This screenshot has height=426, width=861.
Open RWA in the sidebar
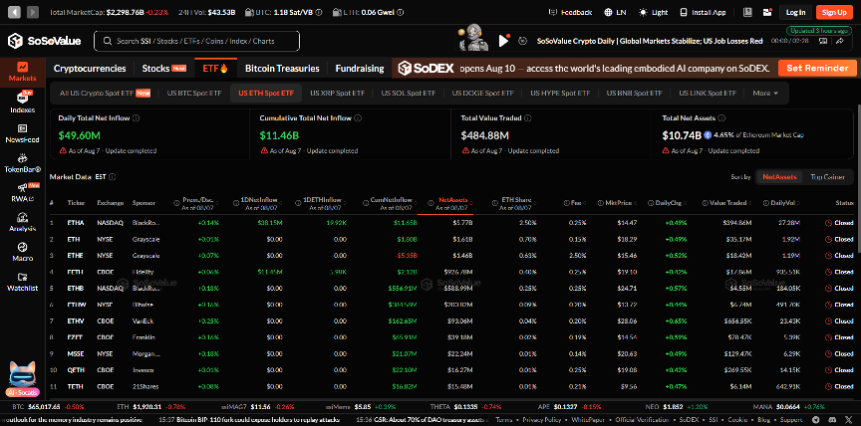tap(23, 192)
